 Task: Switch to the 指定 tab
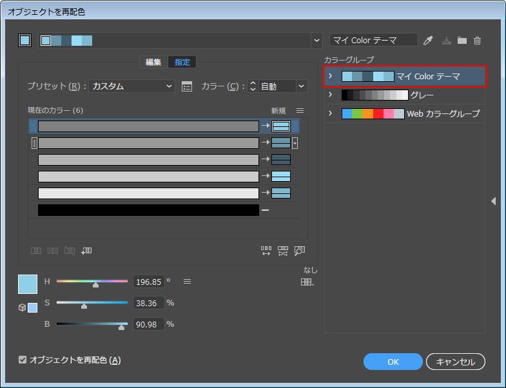coord(182,62)
